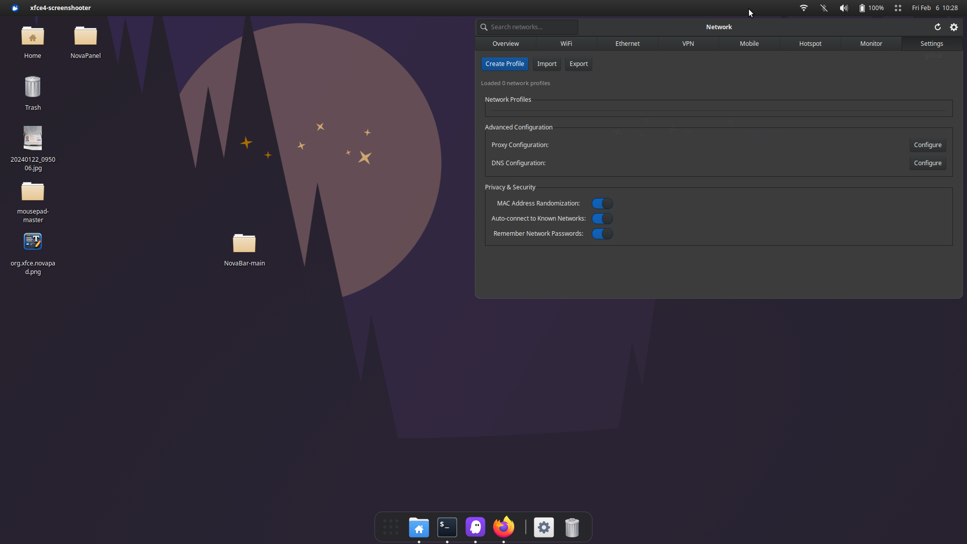Viewport: 967px width, 544px height.
Task: Switch to the VPN tab
Action: [x=688, y=44]
